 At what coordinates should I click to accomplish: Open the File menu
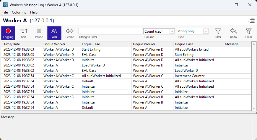coord(5,12)
